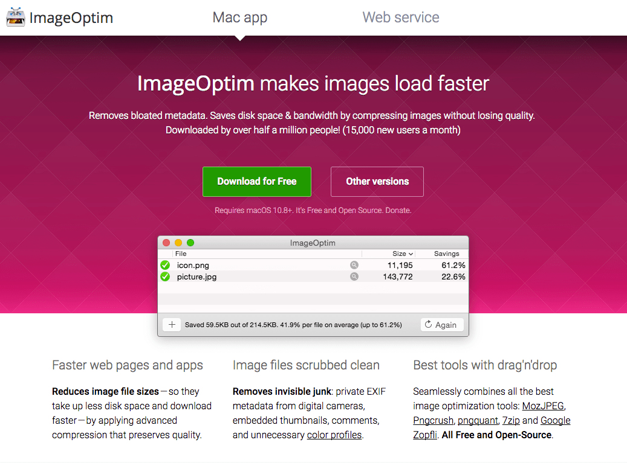Open the Other versions button
627x463 pixels.
click(377, 182)
